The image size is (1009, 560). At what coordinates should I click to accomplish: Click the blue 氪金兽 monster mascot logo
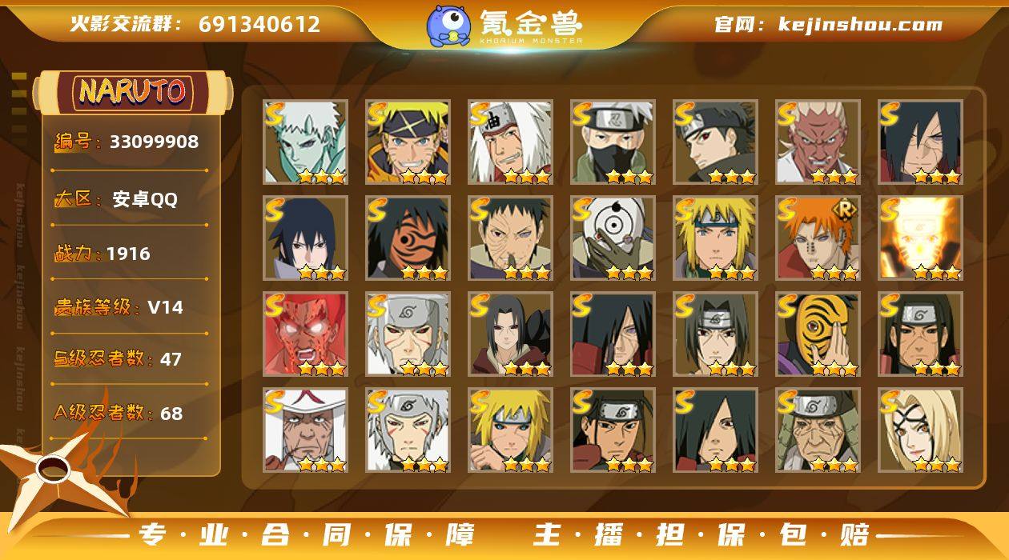coord(448,26)
